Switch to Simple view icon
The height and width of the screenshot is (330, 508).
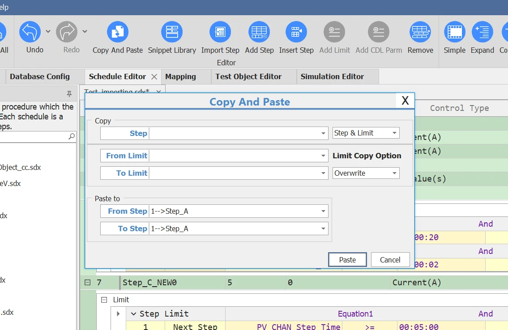[455, 32]
